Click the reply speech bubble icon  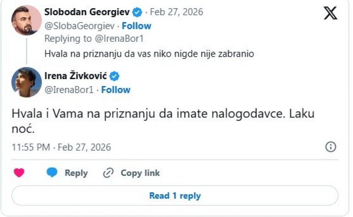[x=53, y=173]
